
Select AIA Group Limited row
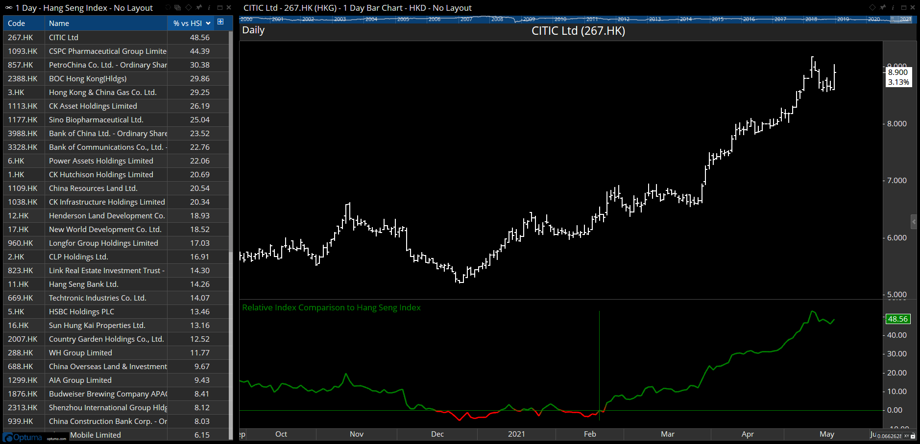click(x=116, y=380)
